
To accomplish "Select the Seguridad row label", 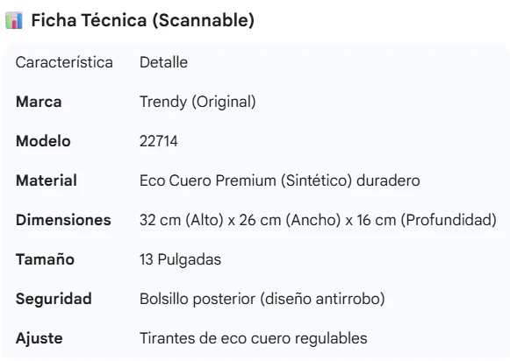I will tap(54, 299).
